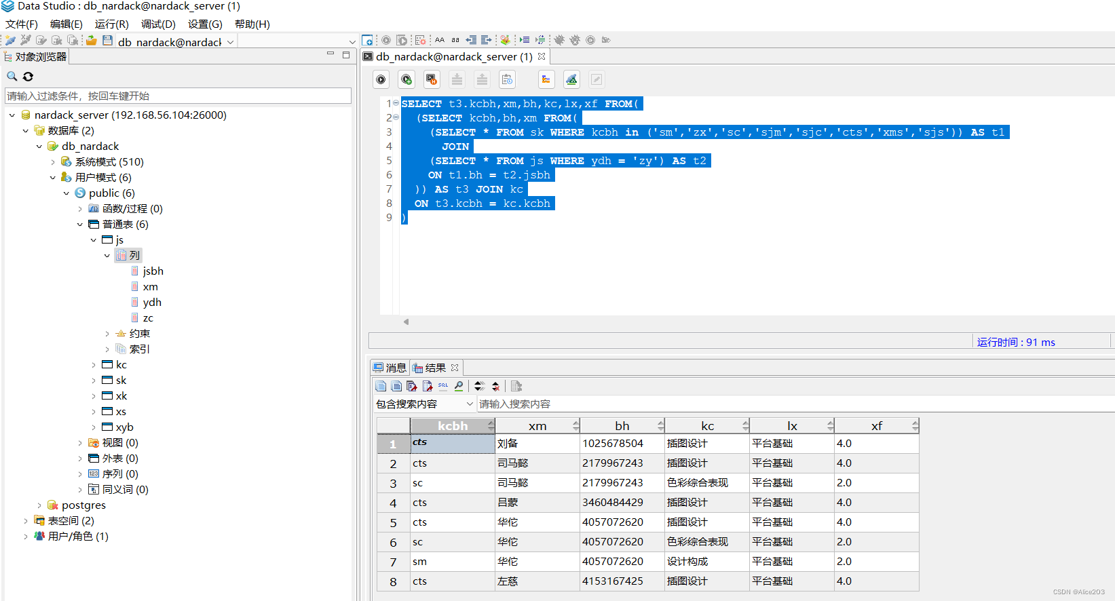Image resolution: width=1115 pixels, height=601 pixels.
Task: Select the jsbh column in tree
Action: coord(153,271)
